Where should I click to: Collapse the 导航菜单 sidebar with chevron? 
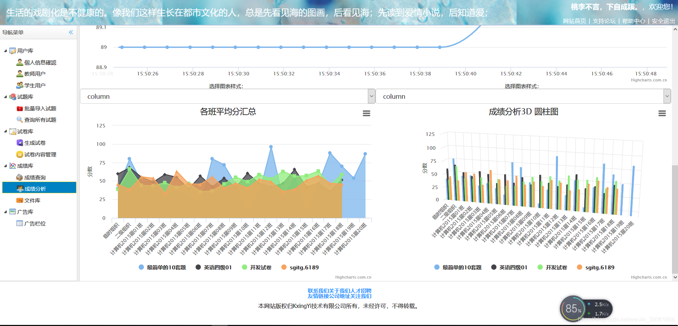[70, 32]
